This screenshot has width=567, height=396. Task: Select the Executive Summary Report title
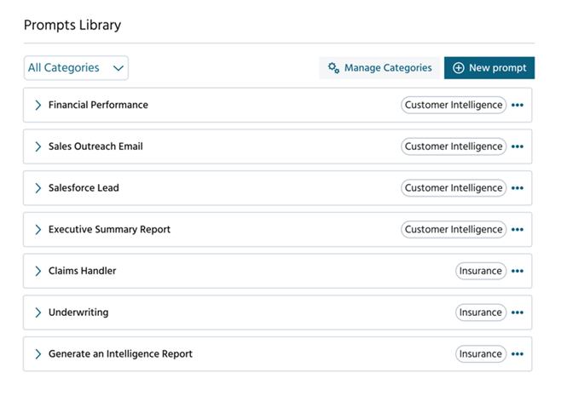[x=109, y=230]
